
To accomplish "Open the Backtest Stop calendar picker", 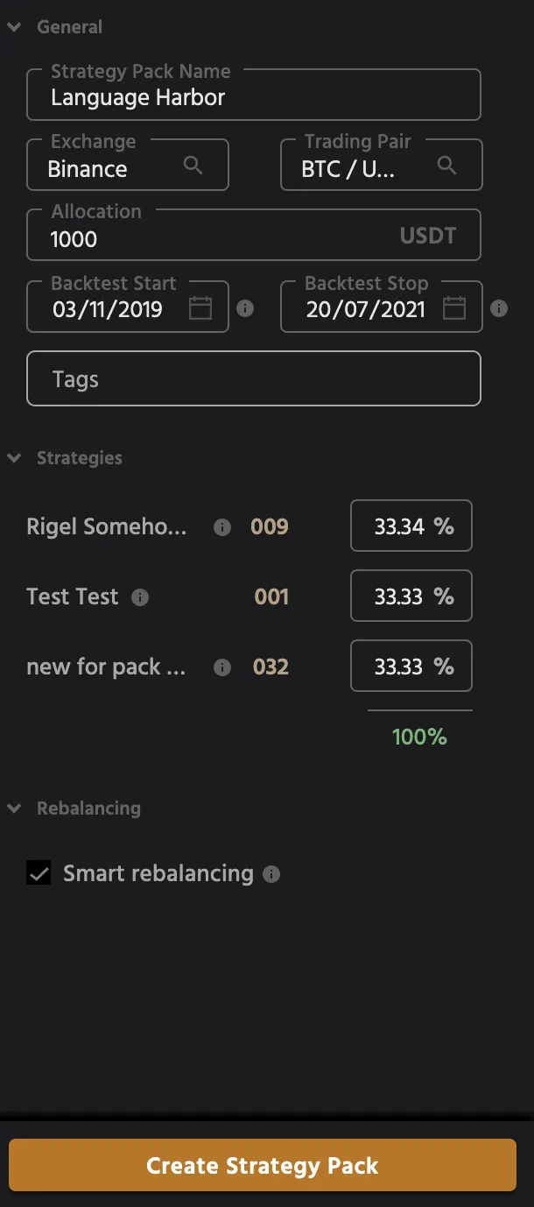I will click(453, 307).
